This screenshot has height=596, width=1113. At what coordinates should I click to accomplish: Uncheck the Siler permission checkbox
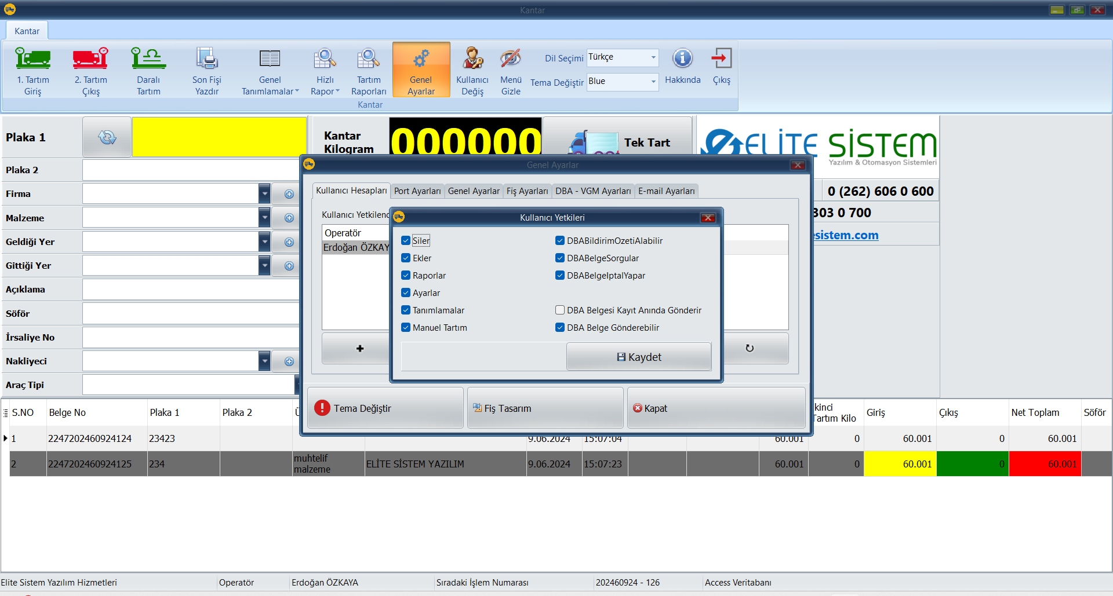406,241
